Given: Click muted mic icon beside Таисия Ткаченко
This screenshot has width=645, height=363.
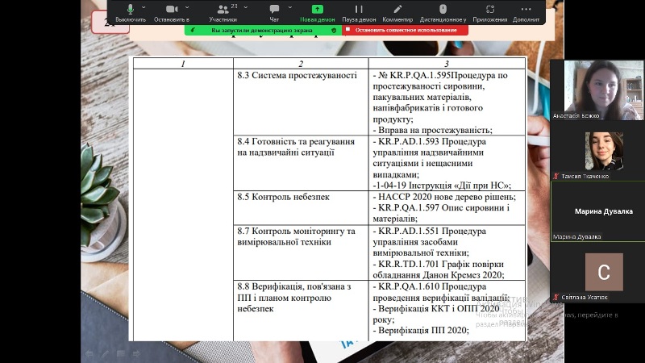Looking at the screenshot, I should point(556,176).
